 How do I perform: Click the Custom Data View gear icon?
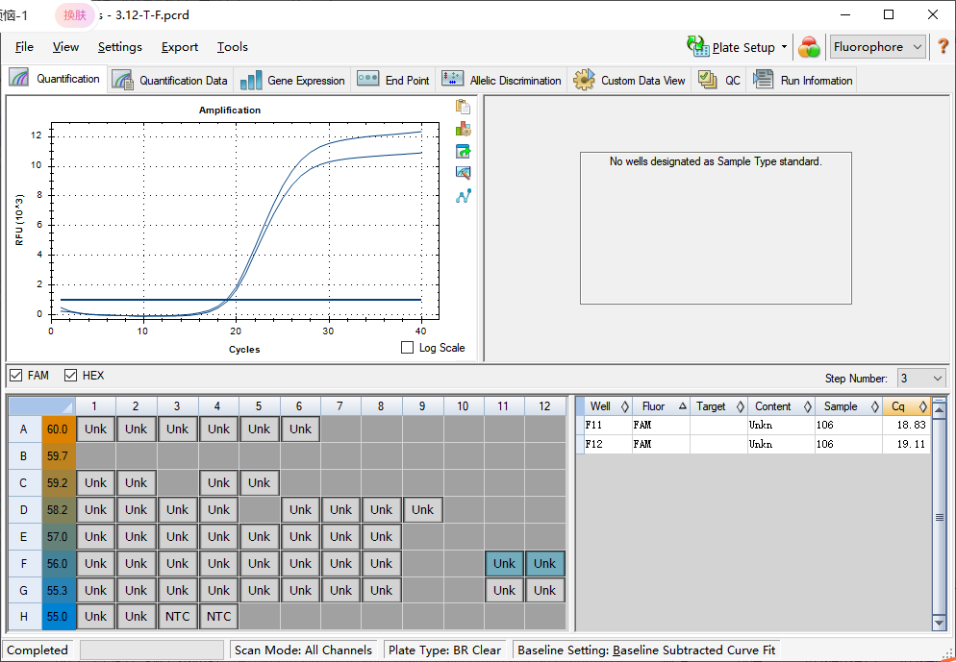point(584,80)
